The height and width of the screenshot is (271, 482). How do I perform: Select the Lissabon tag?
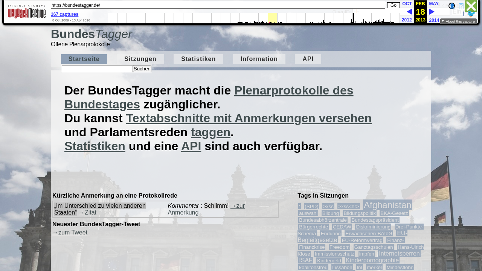pyautogui.click(x=342, y=267)
